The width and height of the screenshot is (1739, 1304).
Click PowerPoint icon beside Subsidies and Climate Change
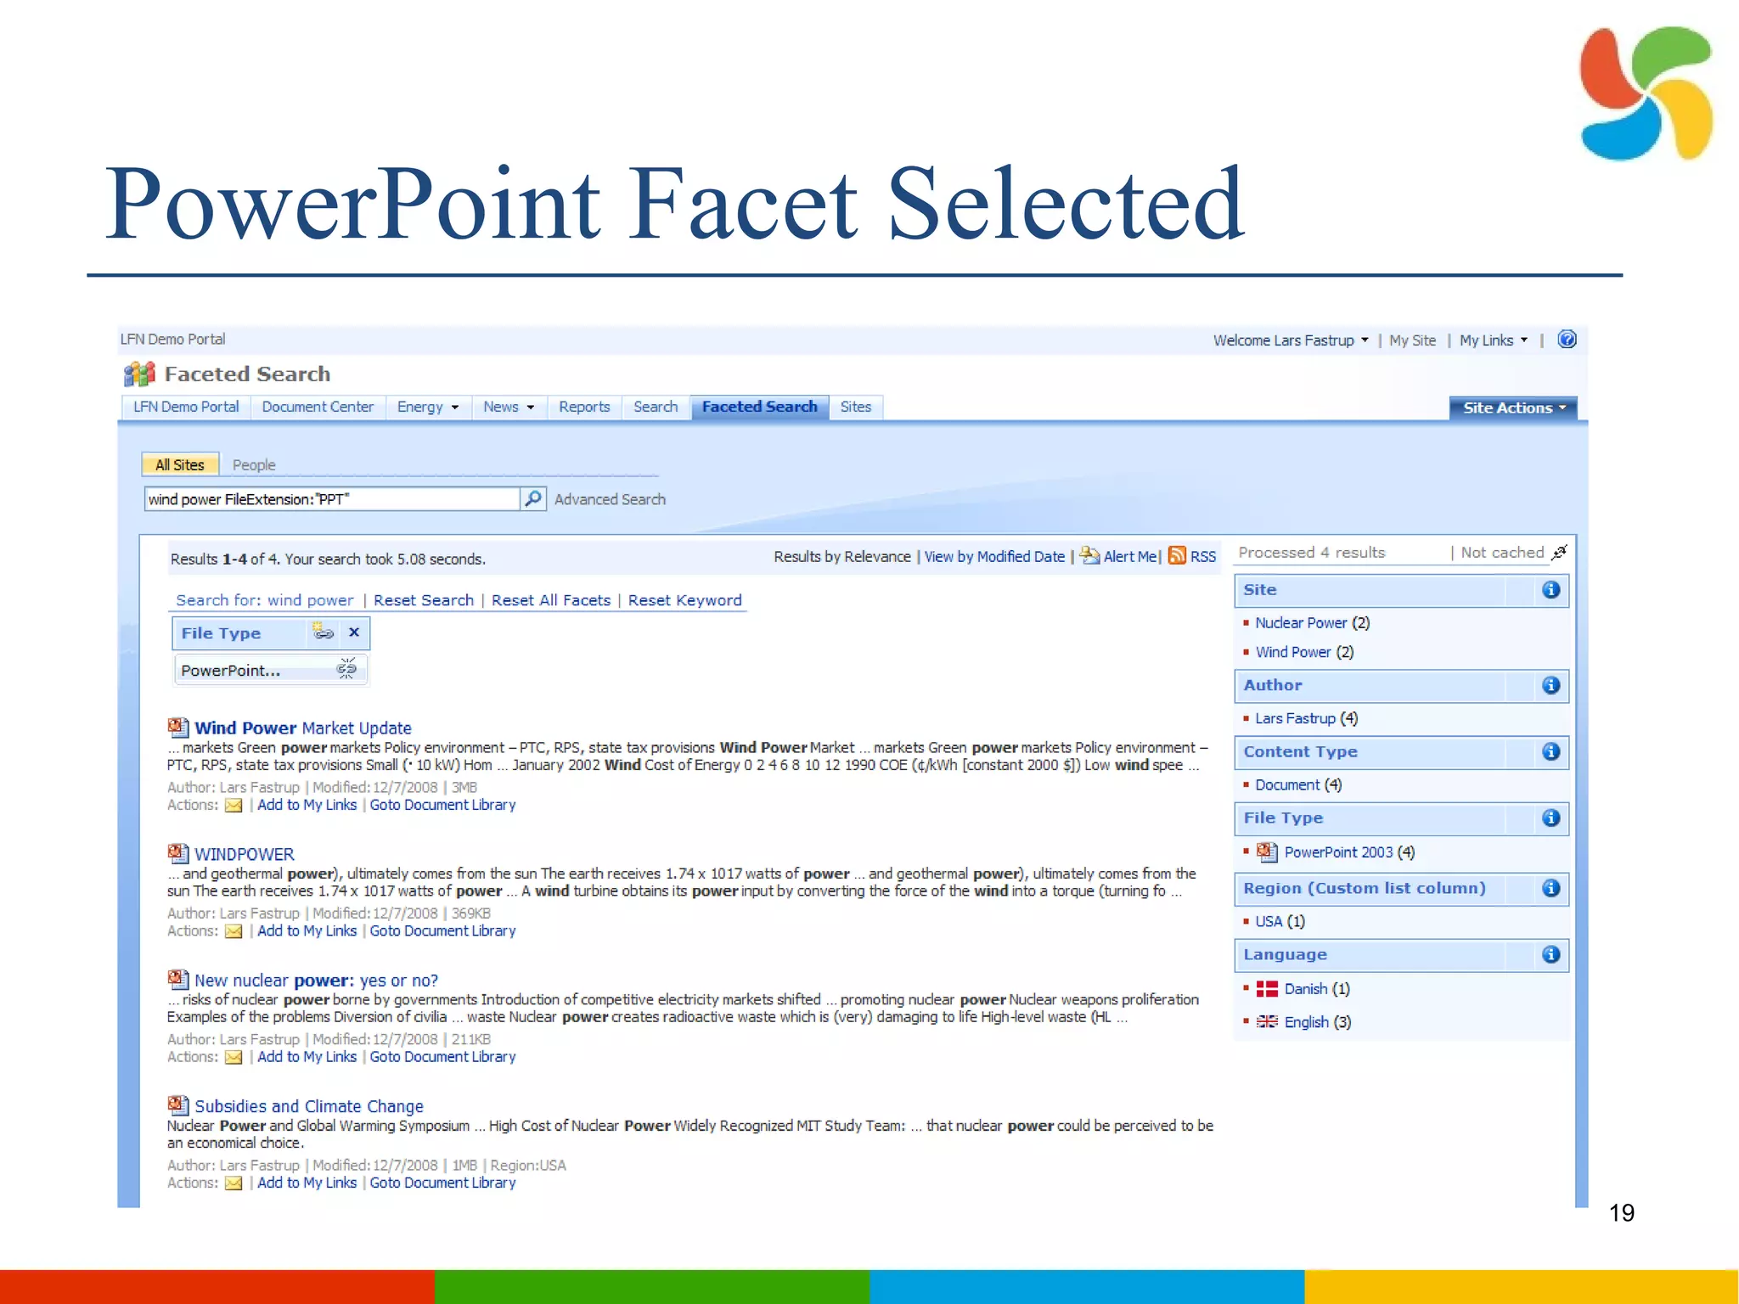pyautogui.click(x=177, y=1104)
